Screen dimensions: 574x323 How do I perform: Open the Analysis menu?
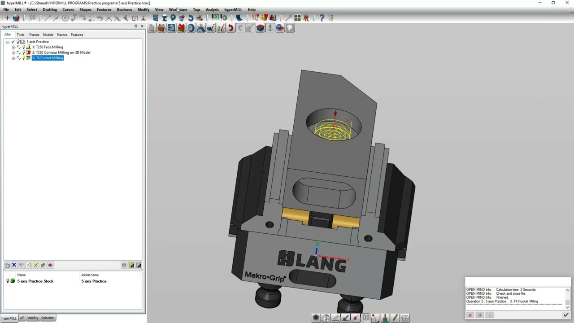(x=212, y=9)
